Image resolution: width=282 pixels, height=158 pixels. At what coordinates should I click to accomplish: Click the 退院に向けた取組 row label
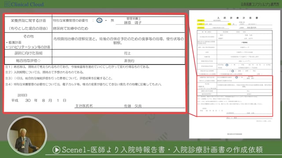28,53
